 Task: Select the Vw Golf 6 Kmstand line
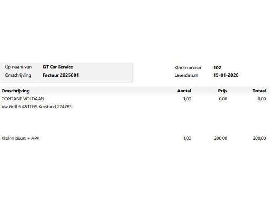[37, 106]
